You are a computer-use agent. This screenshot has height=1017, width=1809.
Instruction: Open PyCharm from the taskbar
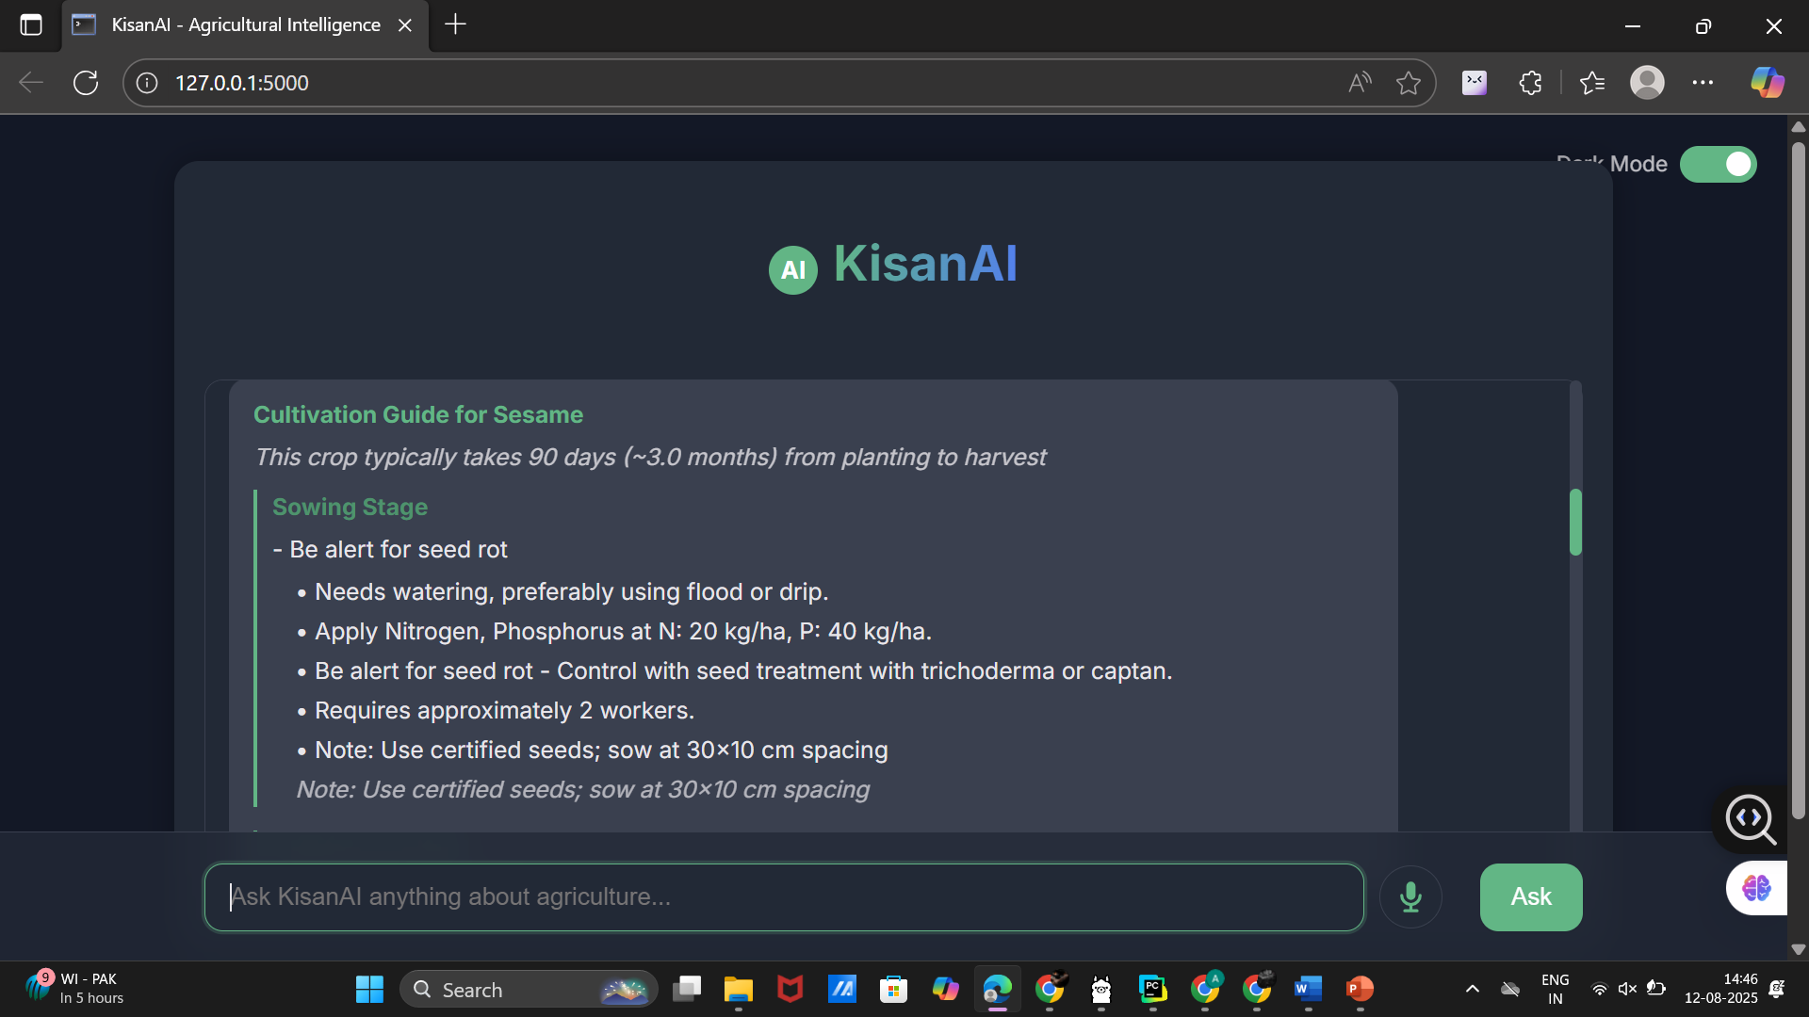(x=1152, y=989)
